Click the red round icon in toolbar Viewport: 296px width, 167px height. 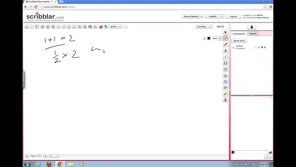(53, 27)
